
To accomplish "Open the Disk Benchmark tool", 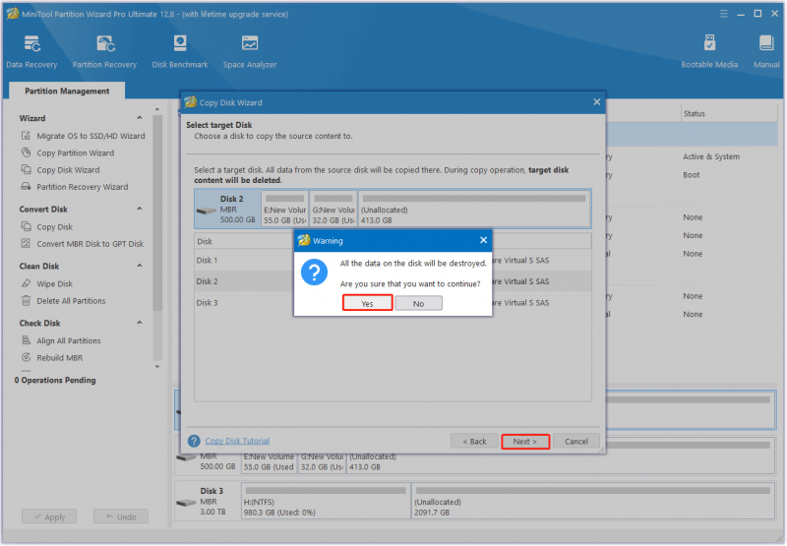I will 180,52.
